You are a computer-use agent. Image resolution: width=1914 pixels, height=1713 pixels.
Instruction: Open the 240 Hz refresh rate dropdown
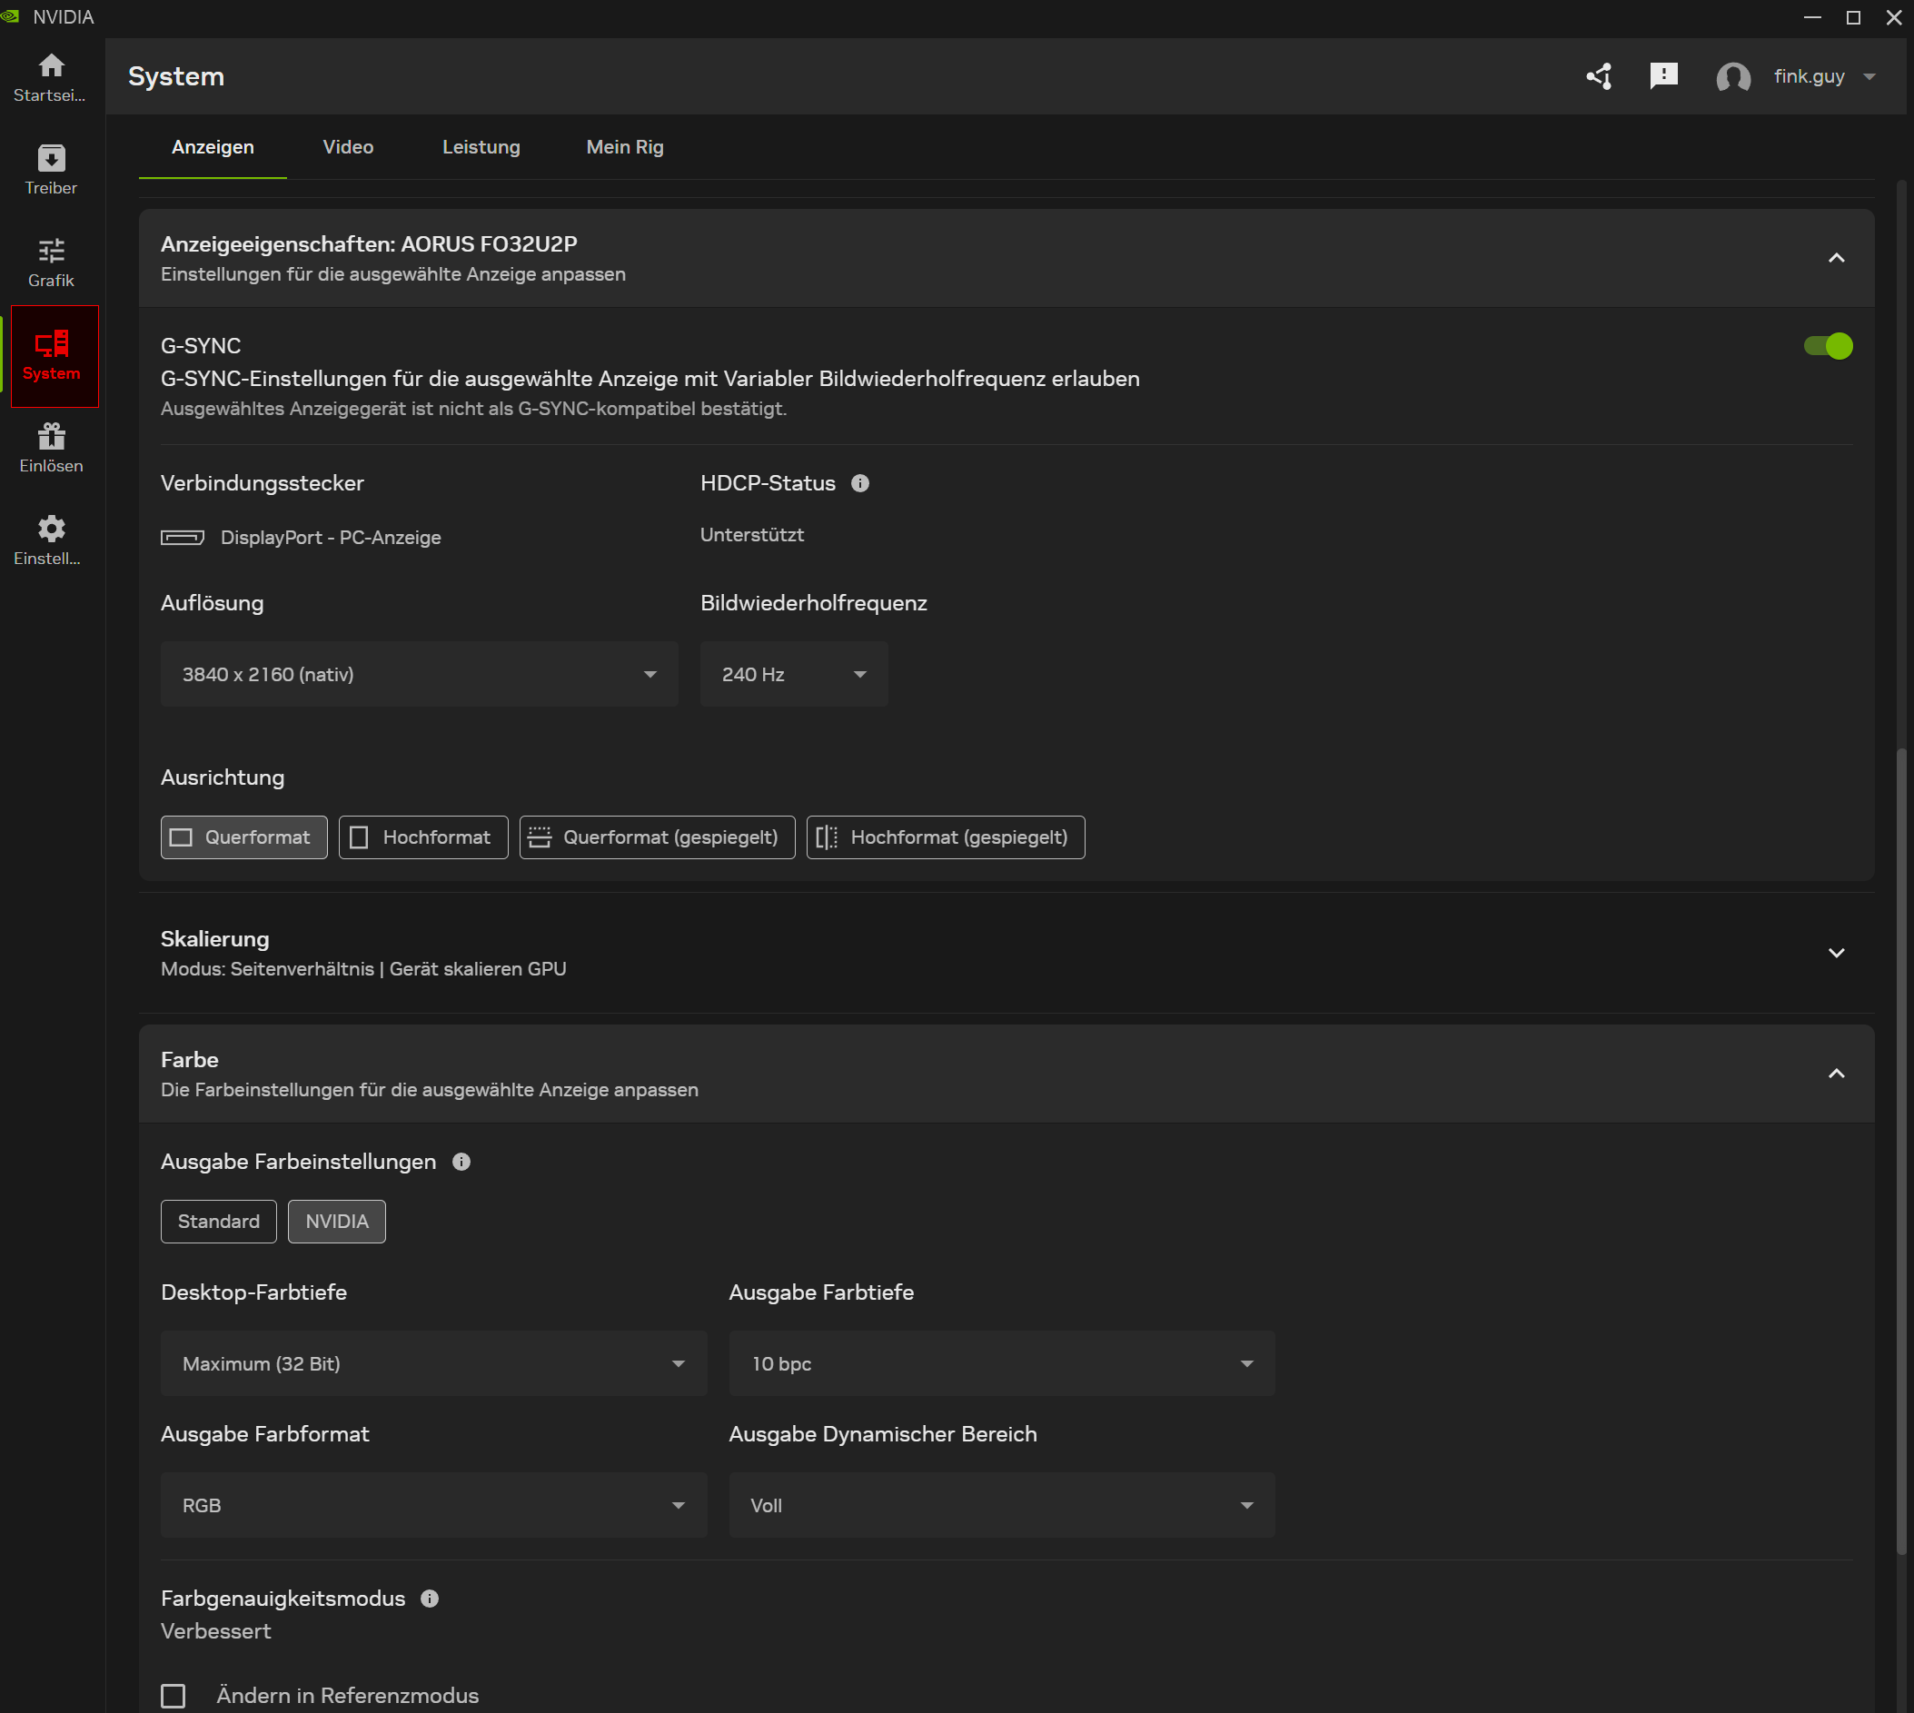pos(793,674)
